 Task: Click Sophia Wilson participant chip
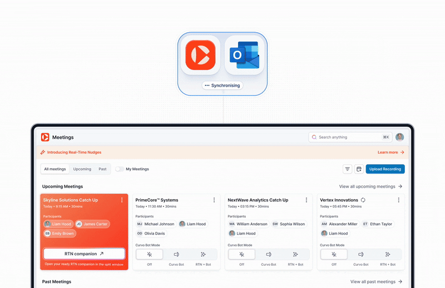[x=289, y=224]
